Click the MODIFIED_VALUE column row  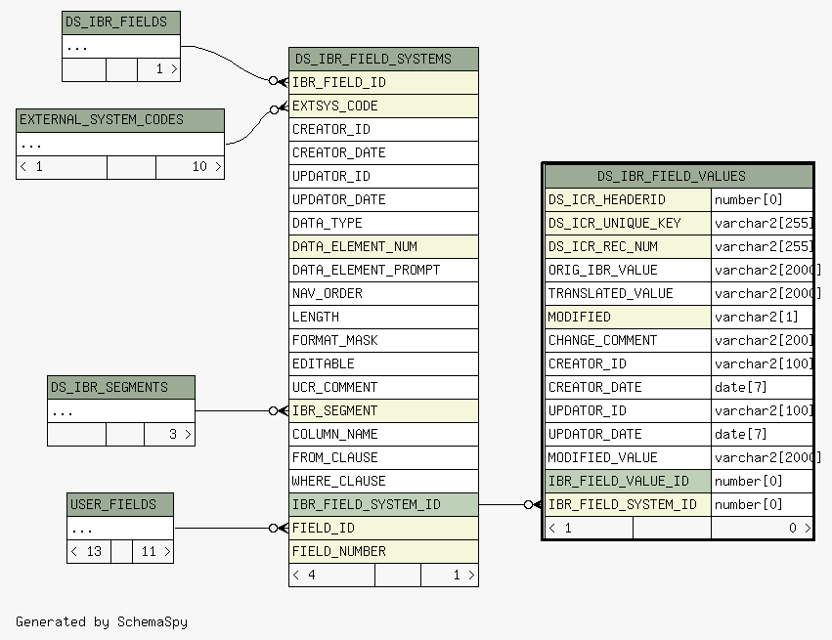click(x=628, y=457)
